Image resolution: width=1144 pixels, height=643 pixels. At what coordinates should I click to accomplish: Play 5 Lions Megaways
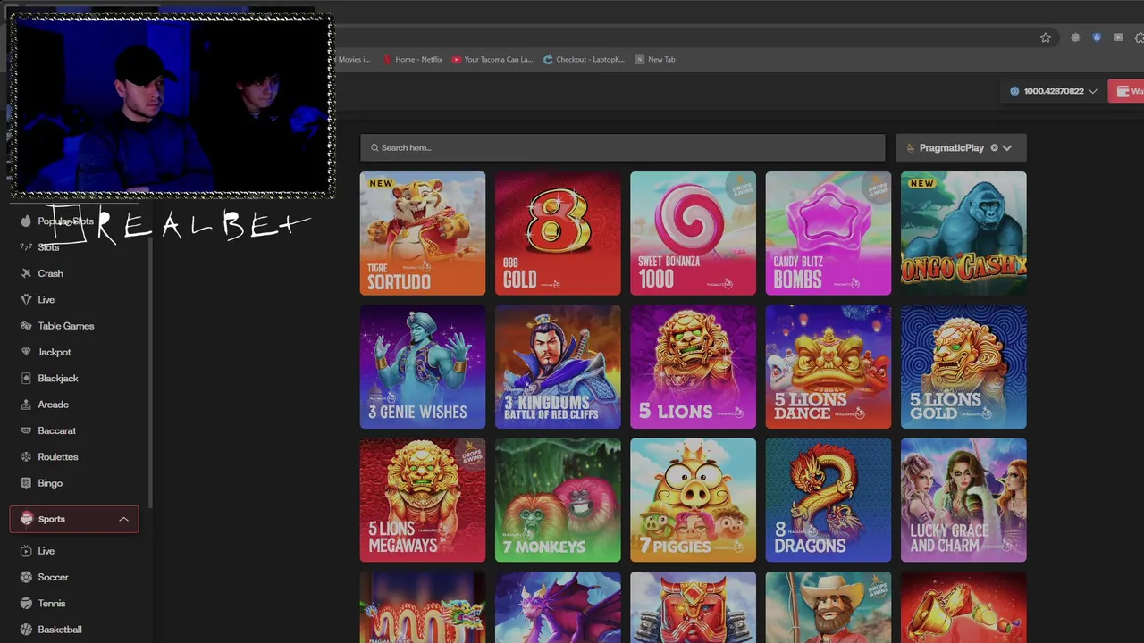(x=423, y=500)
